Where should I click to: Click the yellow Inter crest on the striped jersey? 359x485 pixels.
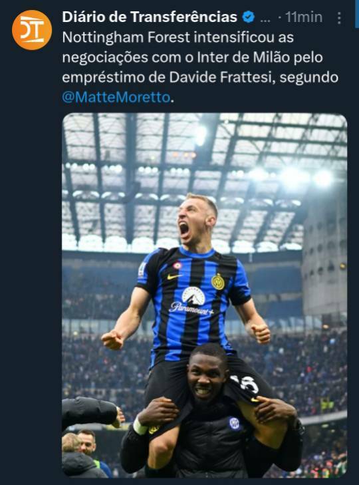point(217,282)
